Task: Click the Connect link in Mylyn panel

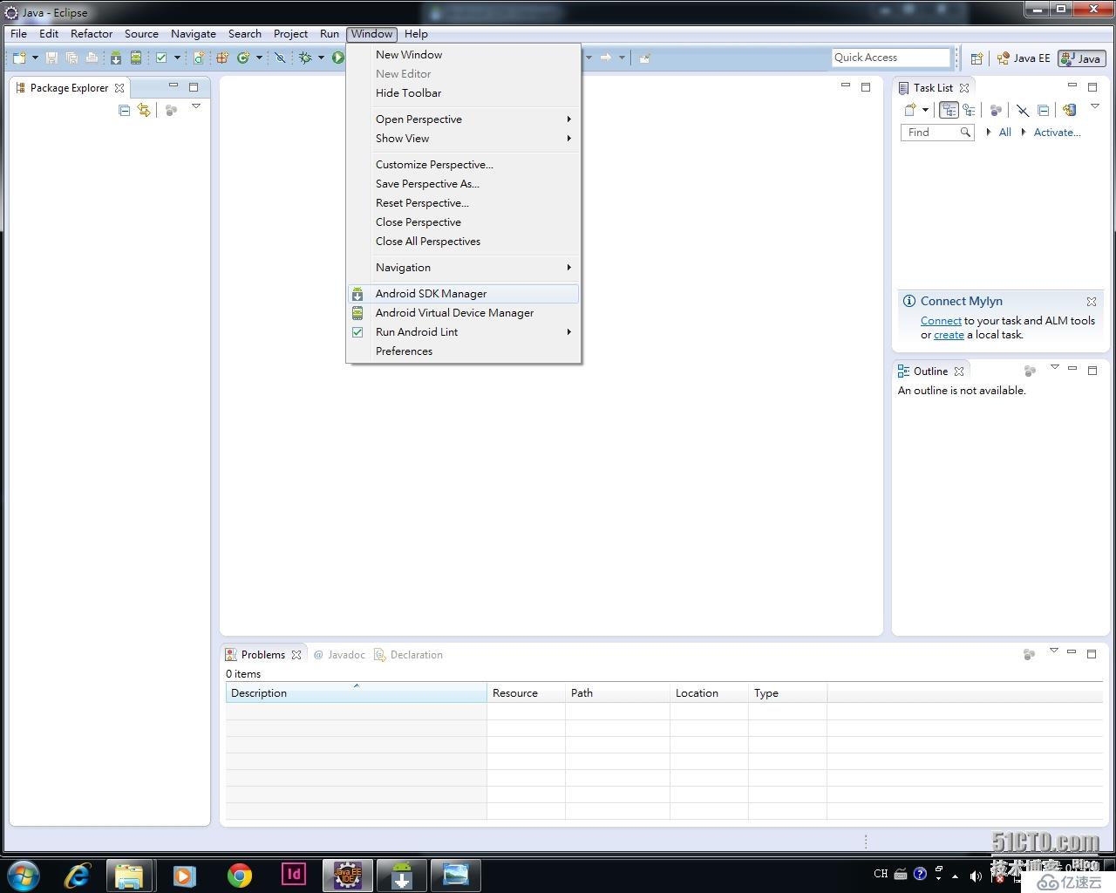Action: point(941,321)
